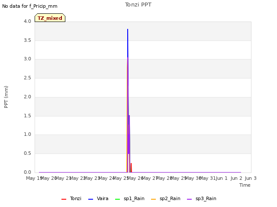The image size is (277, 207).
Task: Toggle the sp3_Rain legend entry
Action: [202, 199]
